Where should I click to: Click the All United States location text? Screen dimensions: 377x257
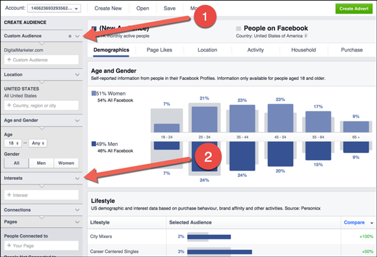[20, 96]
